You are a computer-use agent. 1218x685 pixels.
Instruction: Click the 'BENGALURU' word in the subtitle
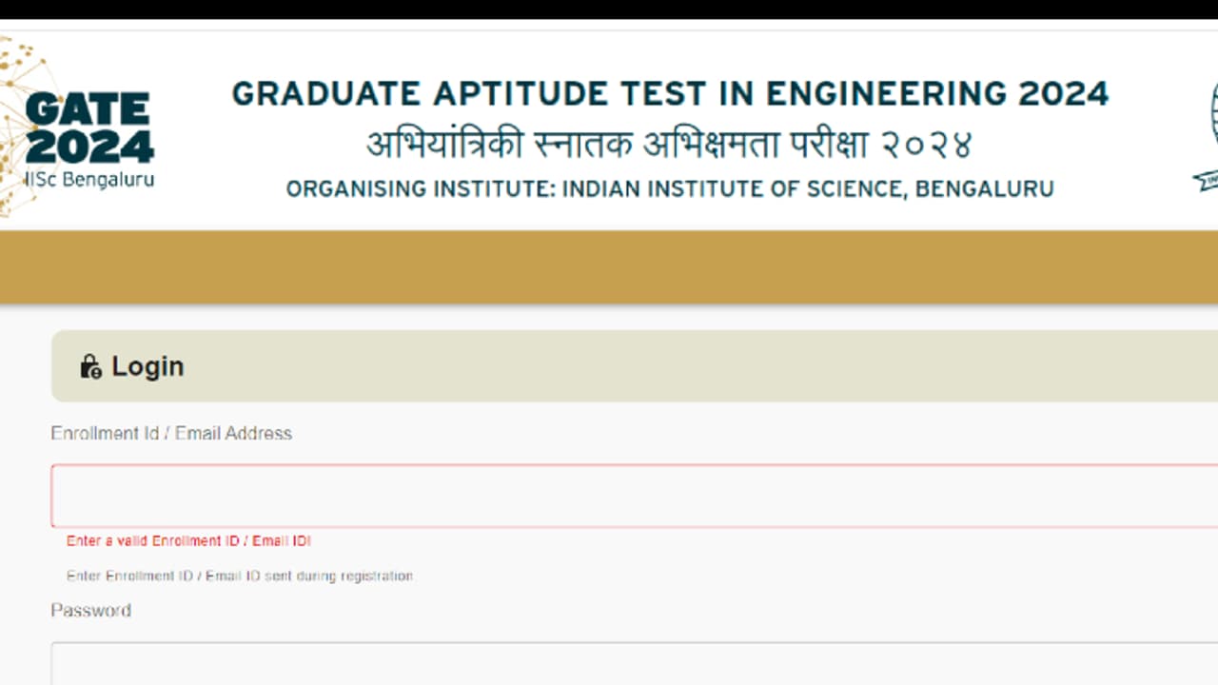coord(987,189)
